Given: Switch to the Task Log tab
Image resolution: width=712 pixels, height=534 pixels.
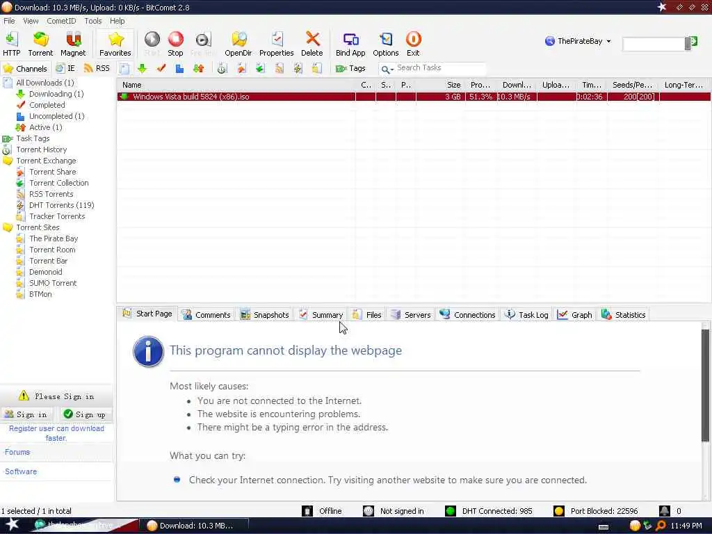Looking at the screenshot, I should 527,315.
